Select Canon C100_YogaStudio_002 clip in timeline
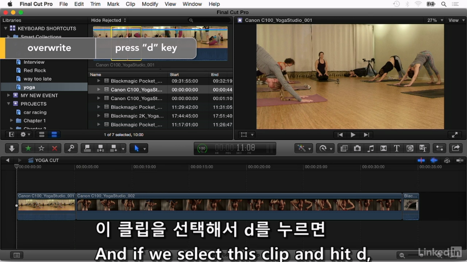Viewport: 467px width, 262px height. click(239, 206)
